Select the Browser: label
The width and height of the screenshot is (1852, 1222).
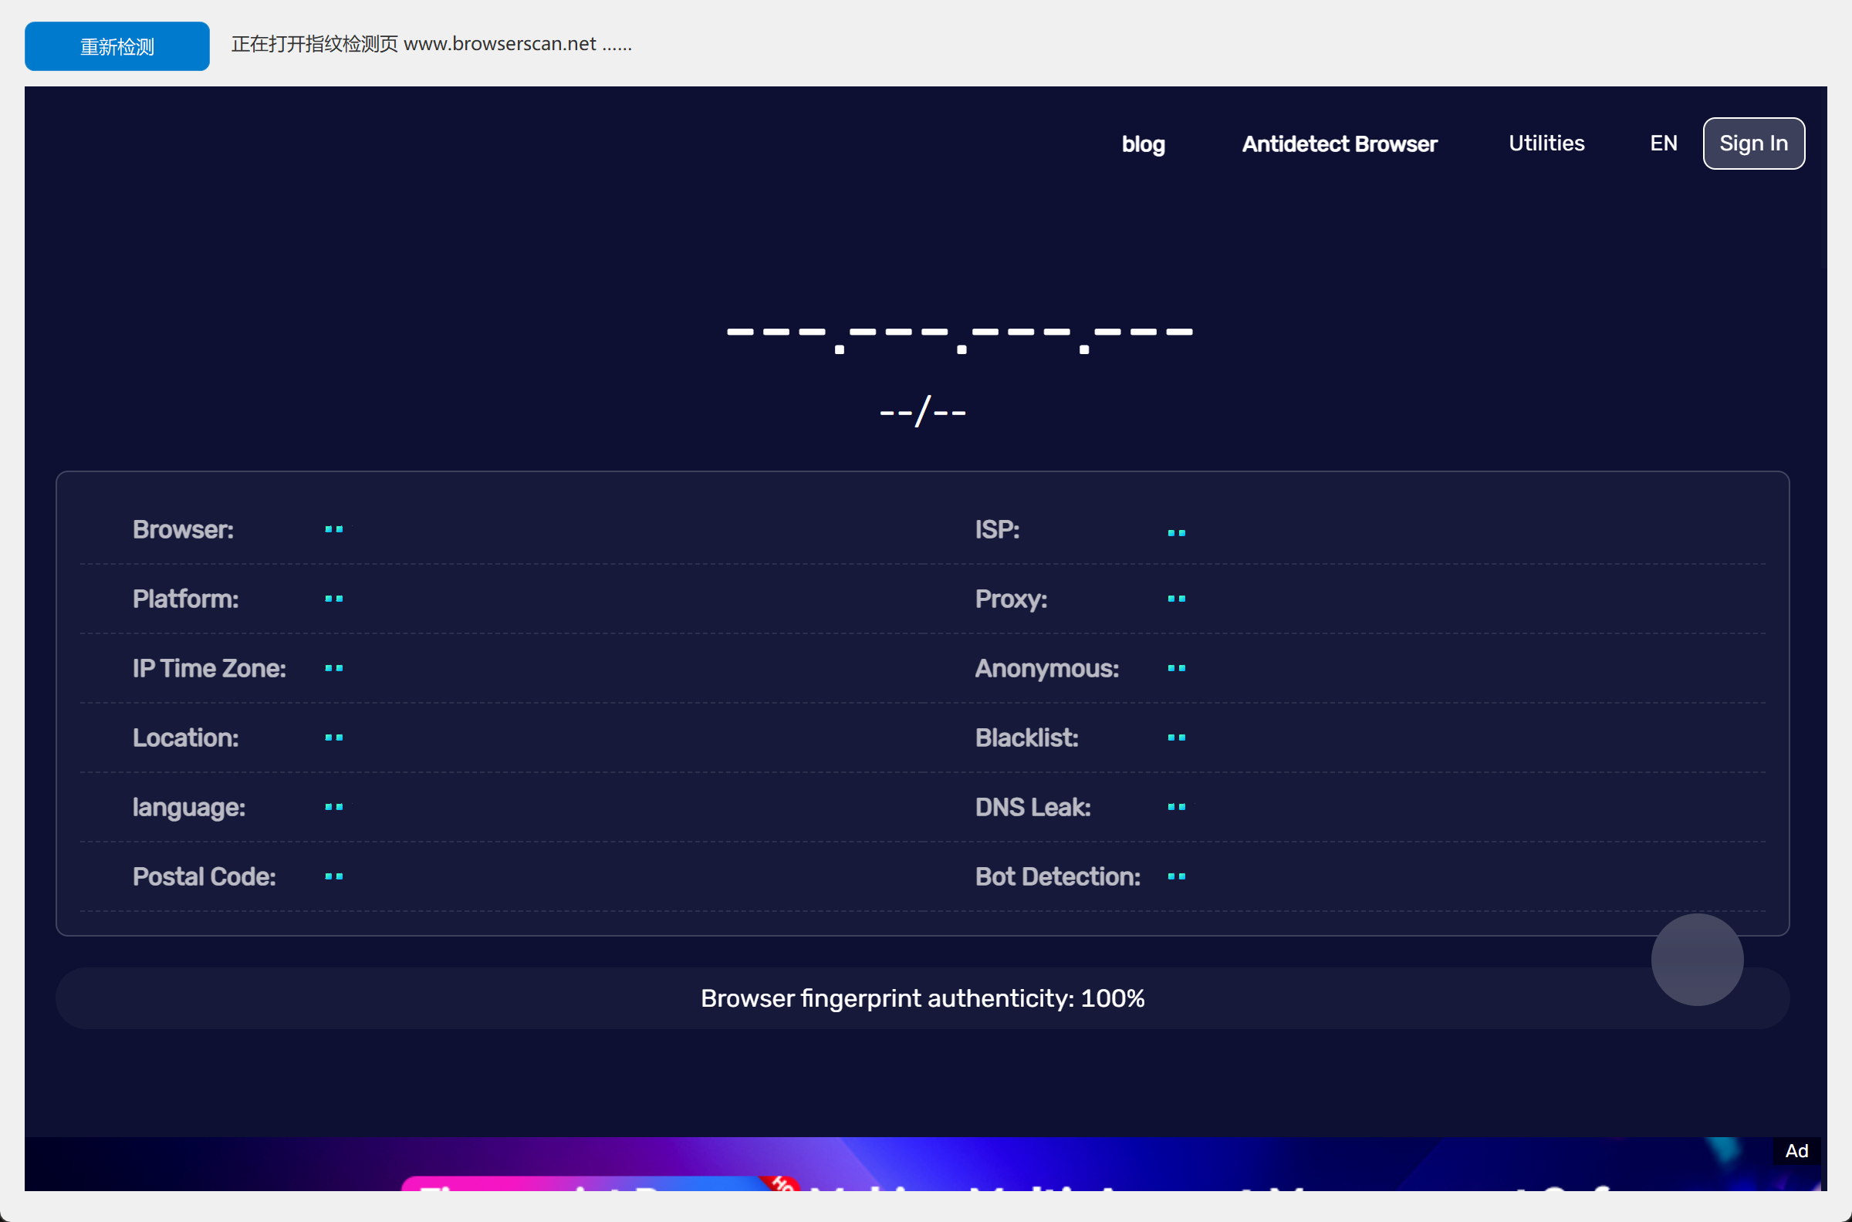pyautogui.click(x=183, y=530)
